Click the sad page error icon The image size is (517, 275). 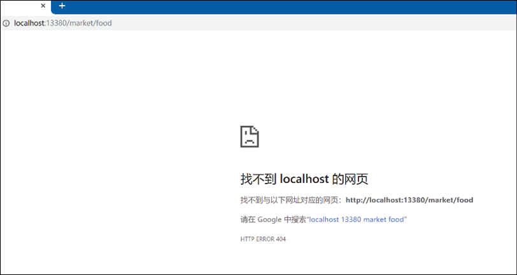tap(250, 137)
